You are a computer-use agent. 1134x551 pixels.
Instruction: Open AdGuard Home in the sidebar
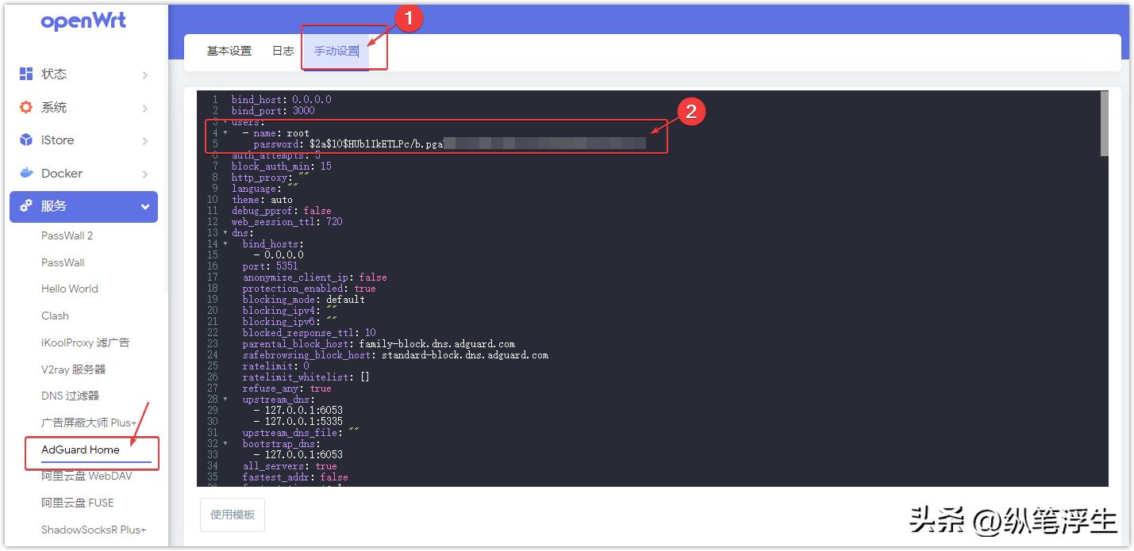tap(80, 450)
